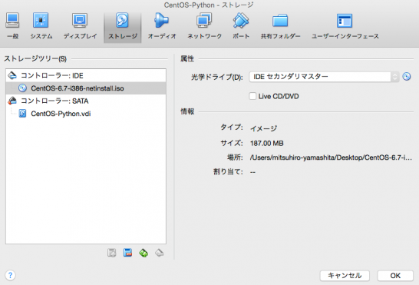This screenshot has width=419, height=285.
Task: Enable the Live CD/DVD checkbox
Action: (252, 96)
